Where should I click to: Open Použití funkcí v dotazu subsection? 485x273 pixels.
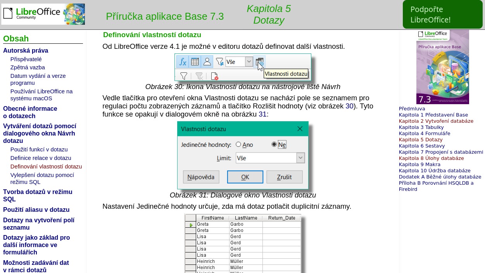39,149
